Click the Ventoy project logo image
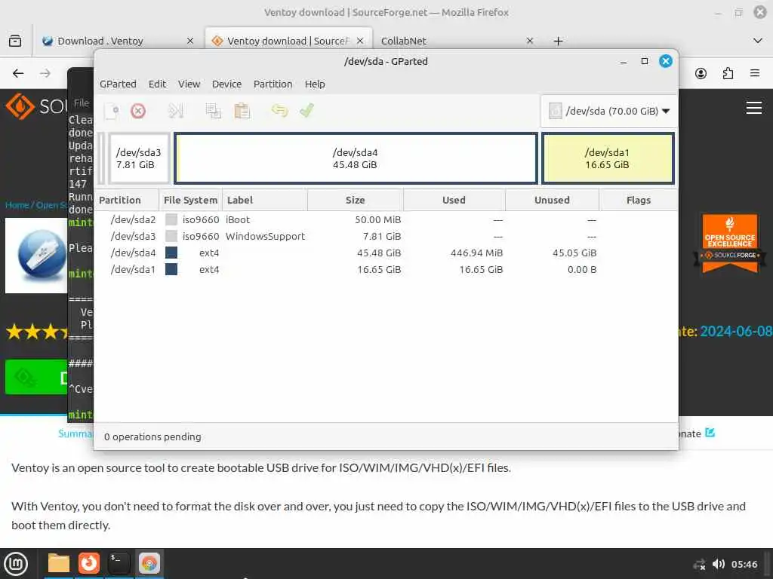Viewport: 773px width, 579px height. (x=36, y=256)
